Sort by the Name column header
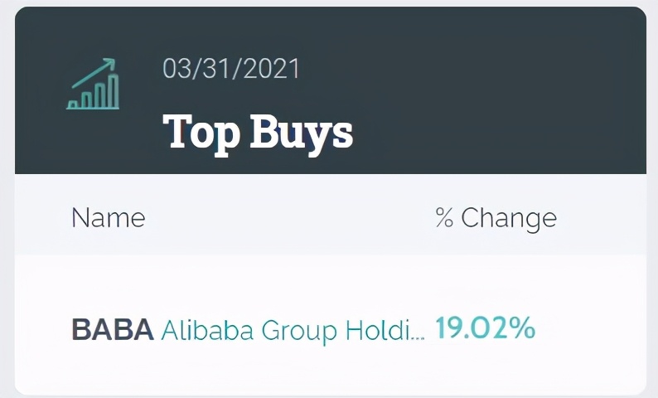Screen dimensions: 658x398 [109, 218]
